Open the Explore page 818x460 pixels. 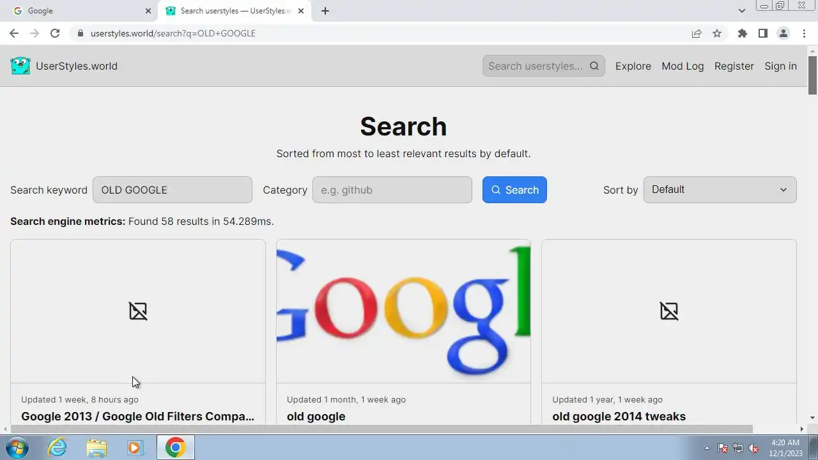pyautogui.click(x=633, y=66)
